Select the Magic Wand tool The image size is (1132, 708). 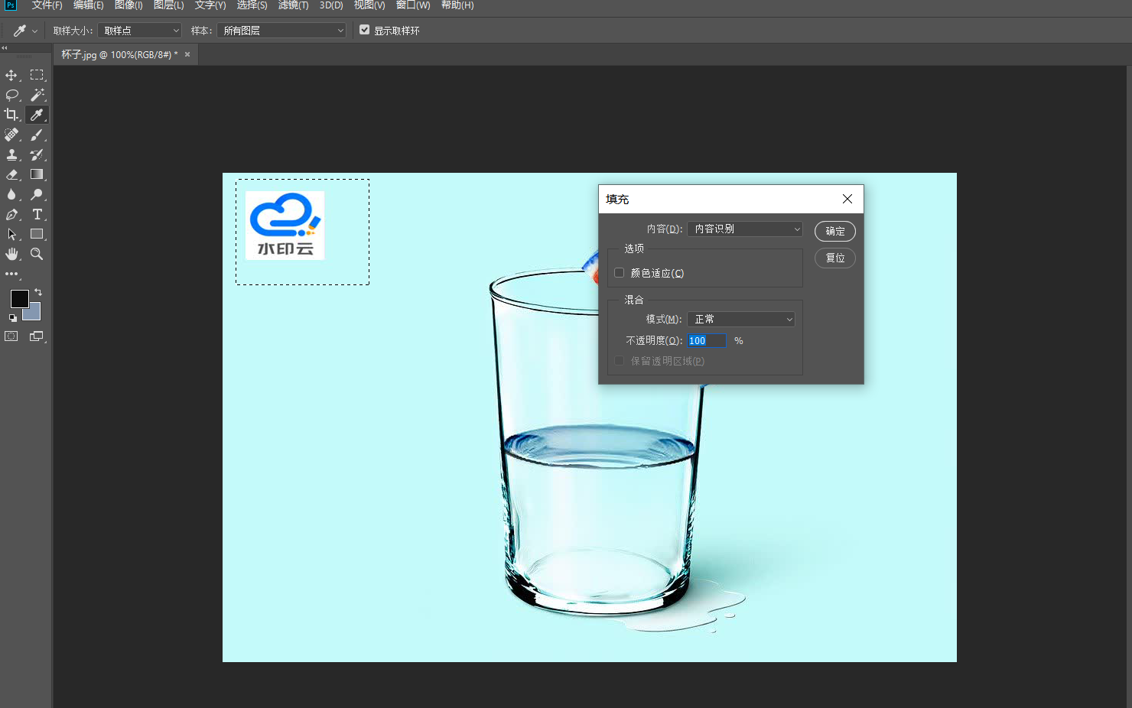tap(36, 95)
